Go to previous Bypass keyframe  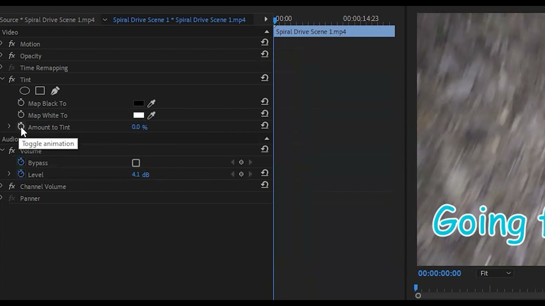(x=232, y=162)
